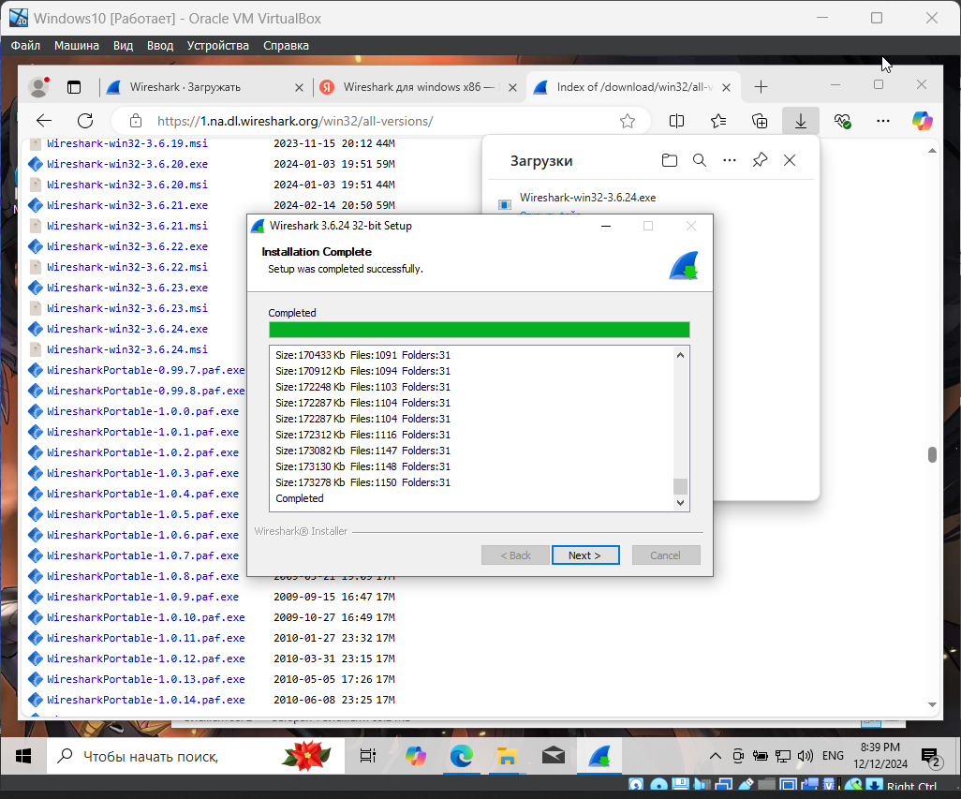
Task: Open VirtualBox Справка menu
Action: tap(286, 45)
